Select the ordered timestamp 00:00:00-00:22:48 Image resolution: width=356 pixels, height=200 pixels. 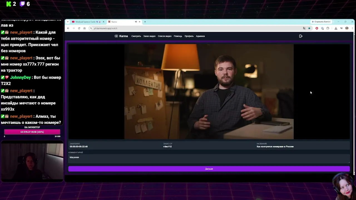click(79, 147)
